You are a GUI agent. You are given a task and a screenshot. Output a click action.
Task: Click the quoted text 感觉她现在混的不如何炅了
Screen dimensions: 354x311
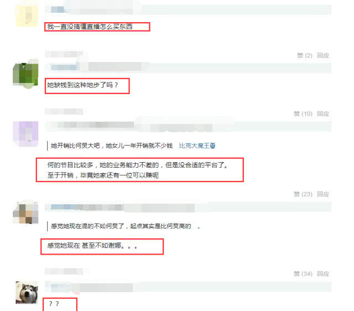tap(87, 226)
